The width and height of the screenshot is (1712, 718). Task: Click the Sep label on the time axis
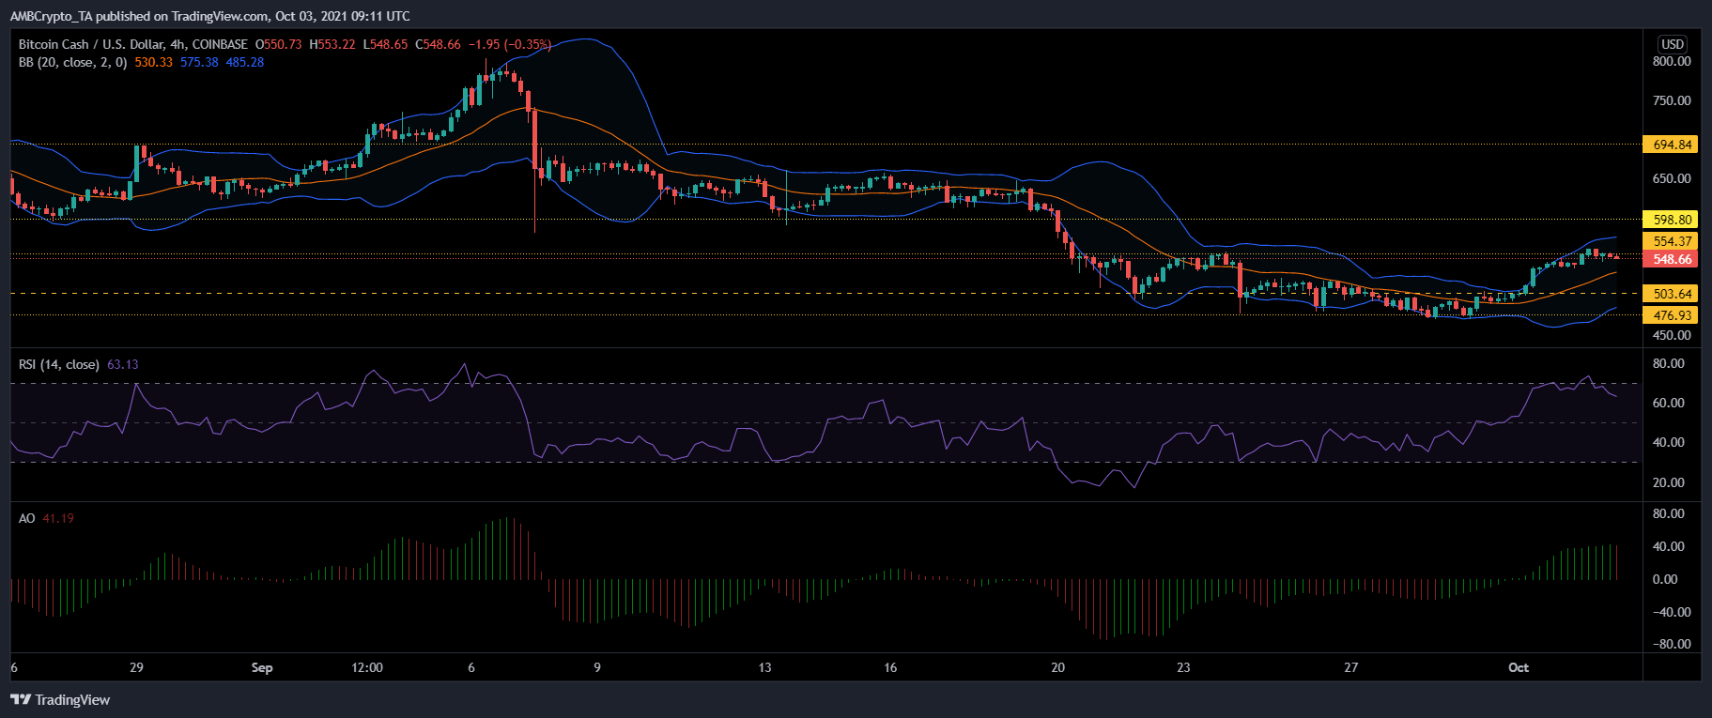pyautogui.click(x=262, y=667)
